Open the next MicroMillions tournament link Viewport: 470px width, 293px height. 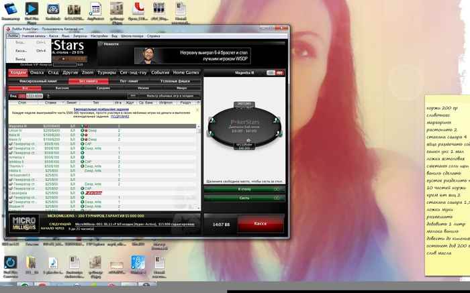click(134, 224)
